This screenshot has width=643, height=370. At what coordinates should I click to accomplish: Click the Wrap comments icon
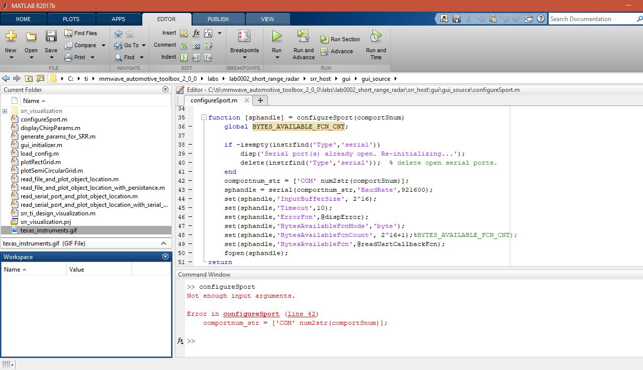(208, 45)
